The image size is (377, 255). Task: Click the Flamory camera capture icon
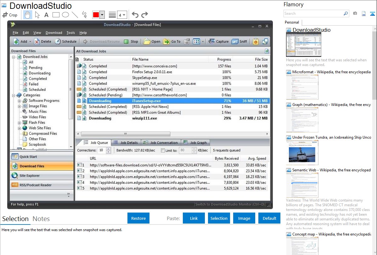coord(355,14)
